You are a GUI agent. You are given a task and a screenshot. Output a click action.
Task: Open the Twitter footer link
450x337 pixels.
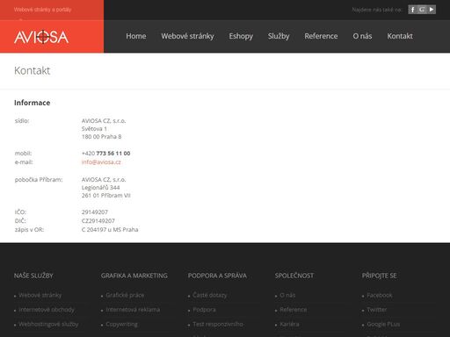(x=377, y=310)
